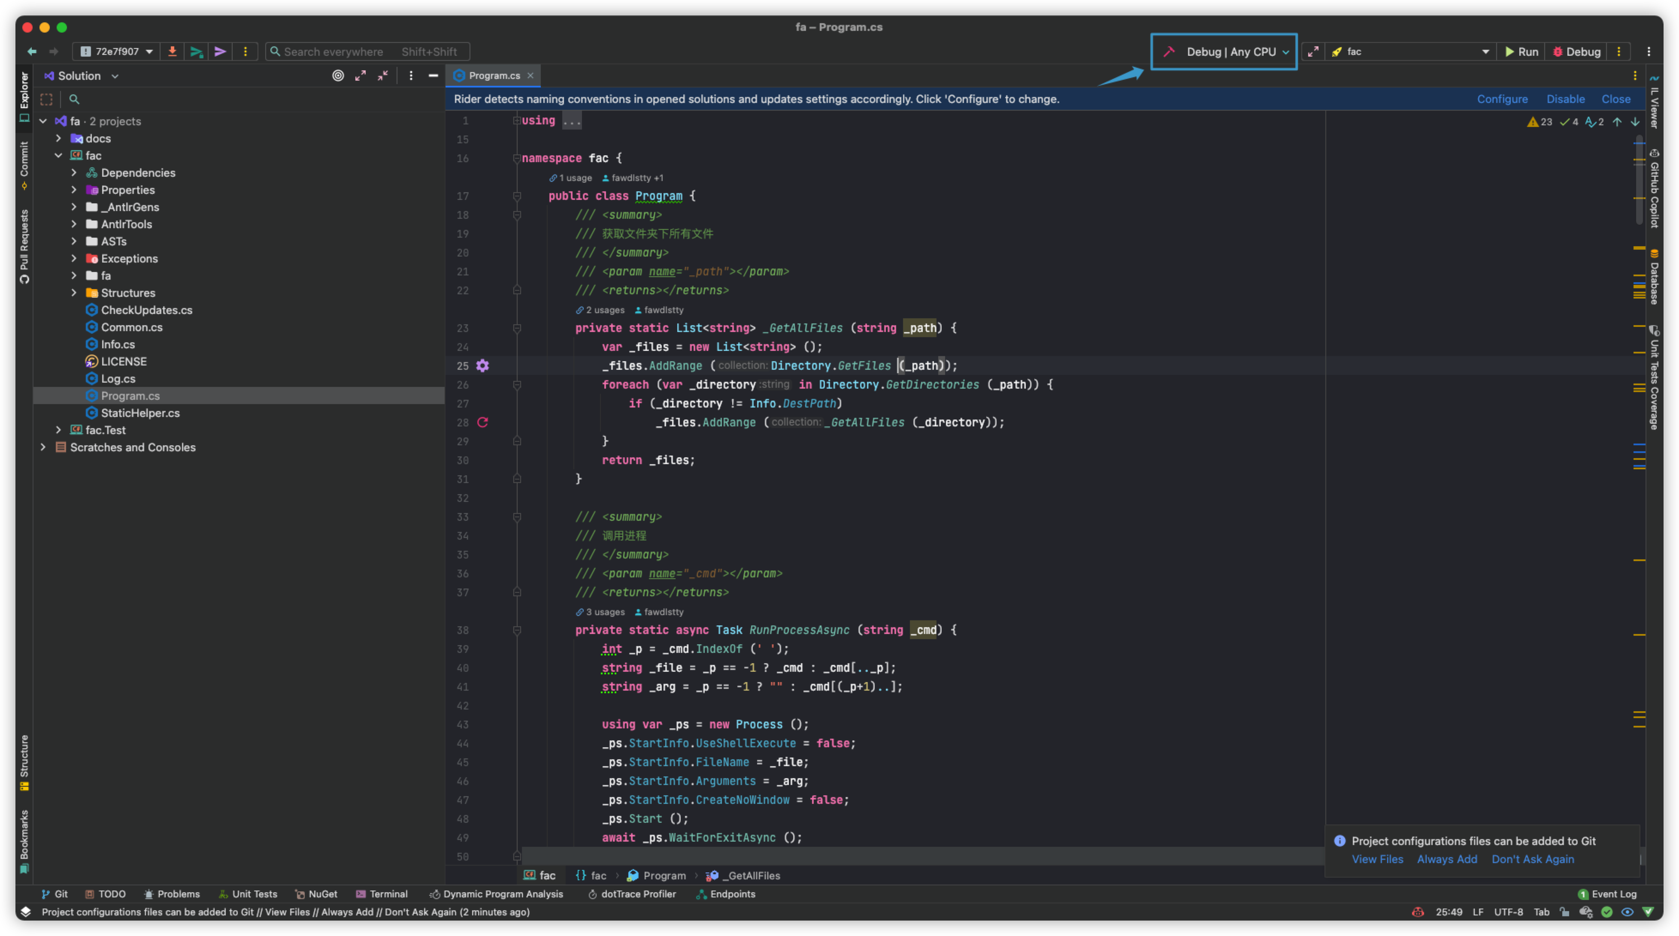Click the green checkmark status icon
This screenshot has height=936, width=1679.
[1606, 912]
